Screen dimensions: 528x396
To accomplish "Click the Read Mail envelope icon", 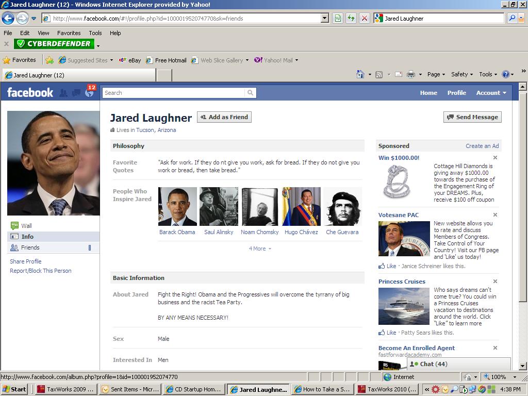I will [399, 74].
